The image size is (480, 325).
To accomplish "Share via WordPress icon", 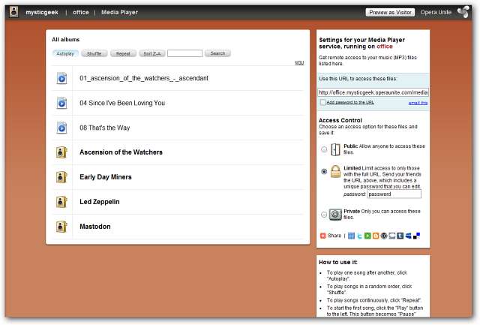I will 384,236.
